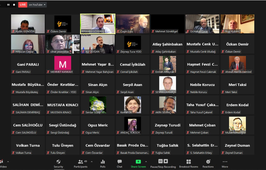The width and height of the screenshot is (266, 170).
Task: Select MEHMET KANKAVI's pink M tile
Action: click(63, 64)
